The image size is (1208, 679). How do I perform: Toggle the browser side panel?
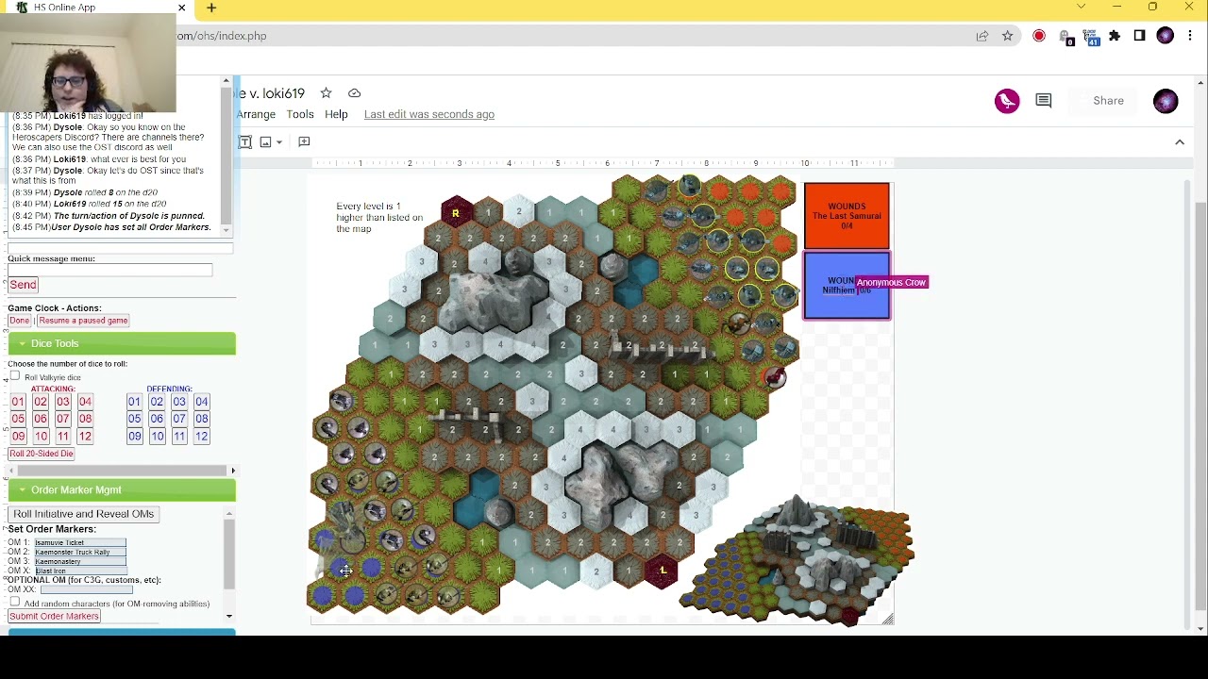(x=1139, y=36)
